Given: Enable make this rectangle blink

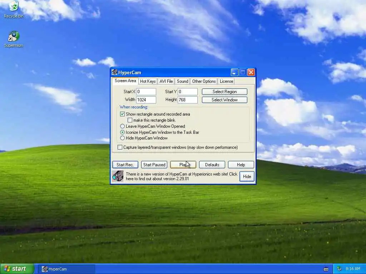Looking at the screenshot, I should (130, 120).
